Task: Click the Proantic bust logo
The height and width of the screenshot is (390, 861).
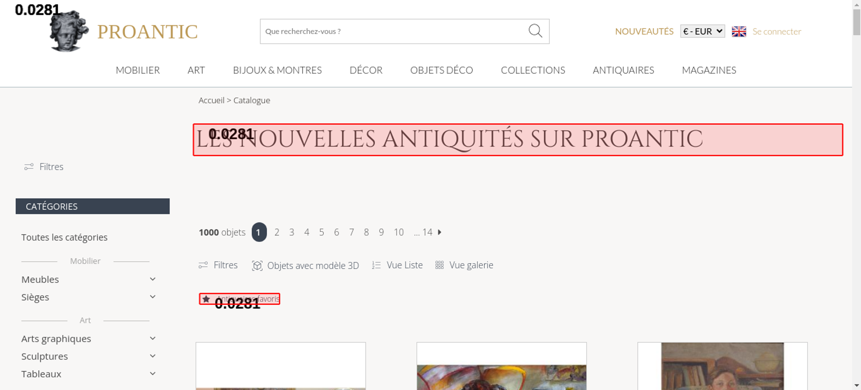Action: 69,31
